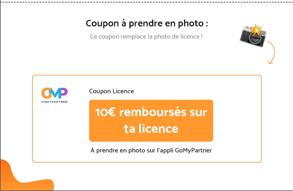
Task: Click the word GoMyPartner in the caption
Action: (193, 150)
